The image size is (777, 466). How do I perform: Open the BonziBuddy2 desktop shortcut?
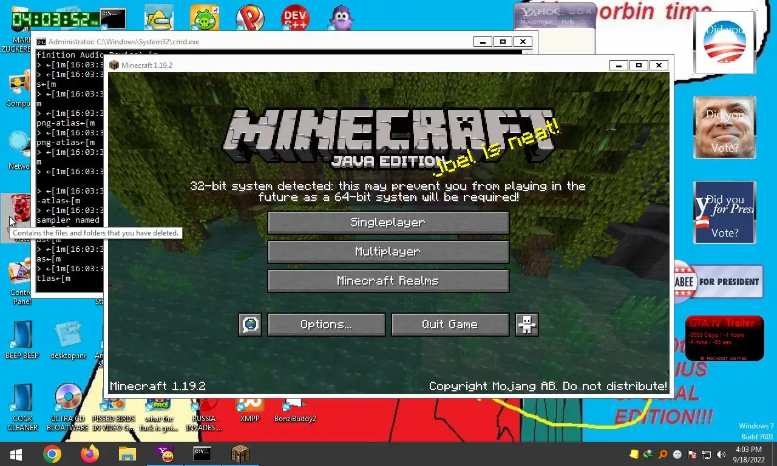pos(295,410)
